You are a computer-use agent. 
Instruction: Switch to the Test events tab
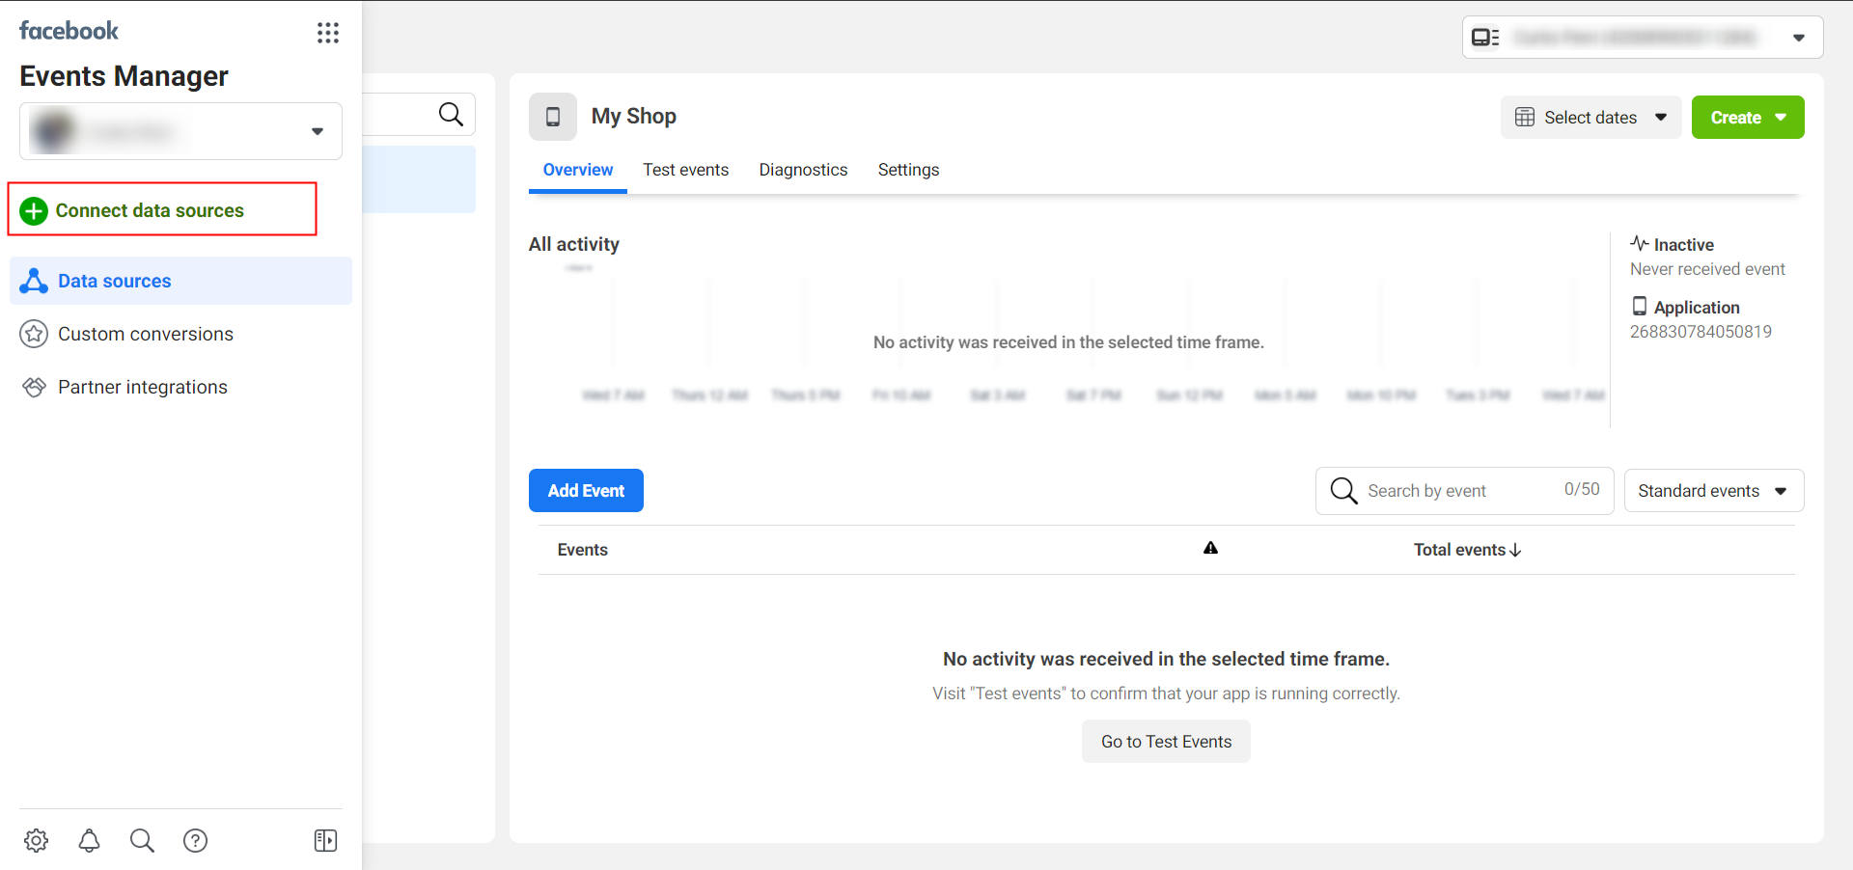tap(685, 170)
